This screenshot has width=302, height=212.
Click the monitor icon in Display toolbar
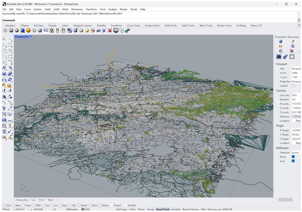[x=116, y=31]
